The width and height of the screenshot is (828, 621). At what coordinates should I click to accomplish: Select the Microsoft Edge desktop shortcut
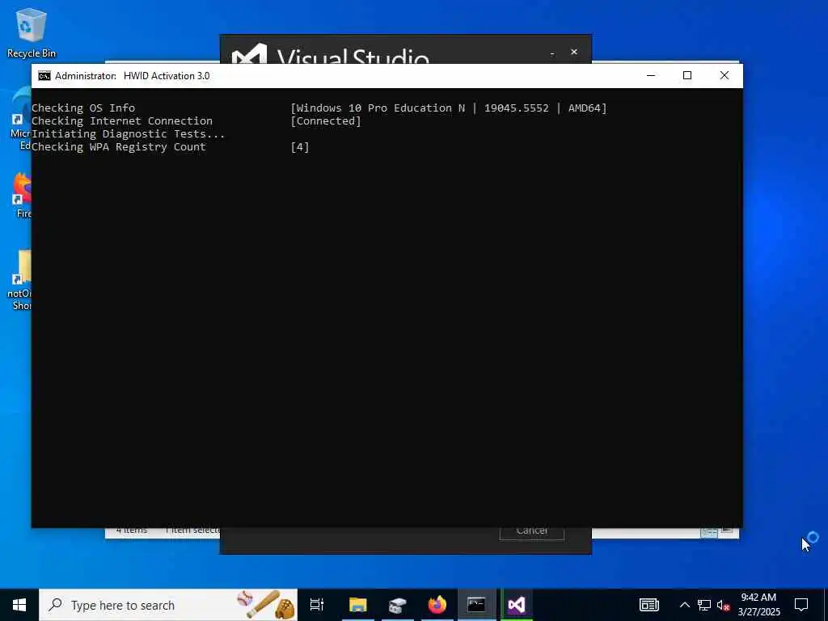(20, 118)
